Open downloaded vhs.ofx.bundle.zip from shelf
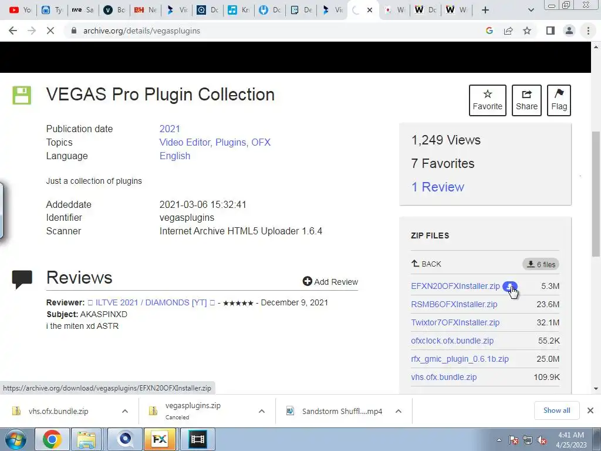Viewport: 601px width, 451px height. point(58,411)
